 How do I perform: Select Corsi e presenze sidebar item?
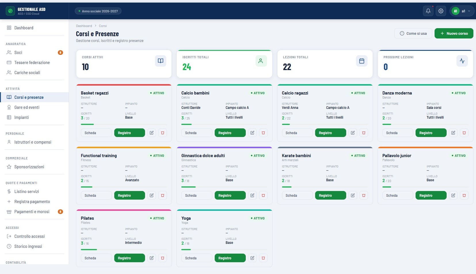coord(34,97)
